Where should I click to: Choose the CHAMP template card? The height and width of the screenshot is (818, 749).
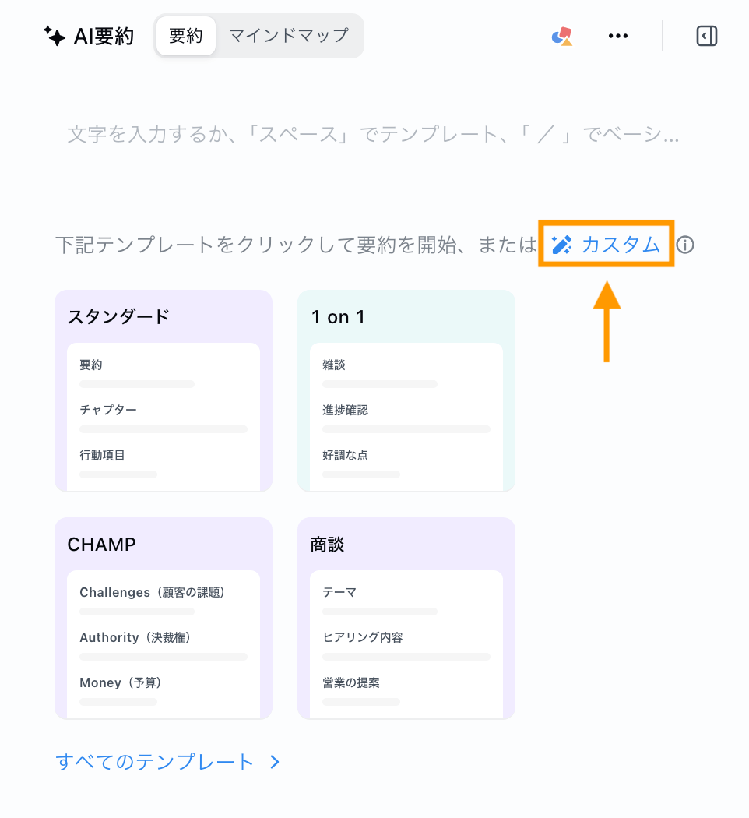pyautogui.click(x=164, y=619)
